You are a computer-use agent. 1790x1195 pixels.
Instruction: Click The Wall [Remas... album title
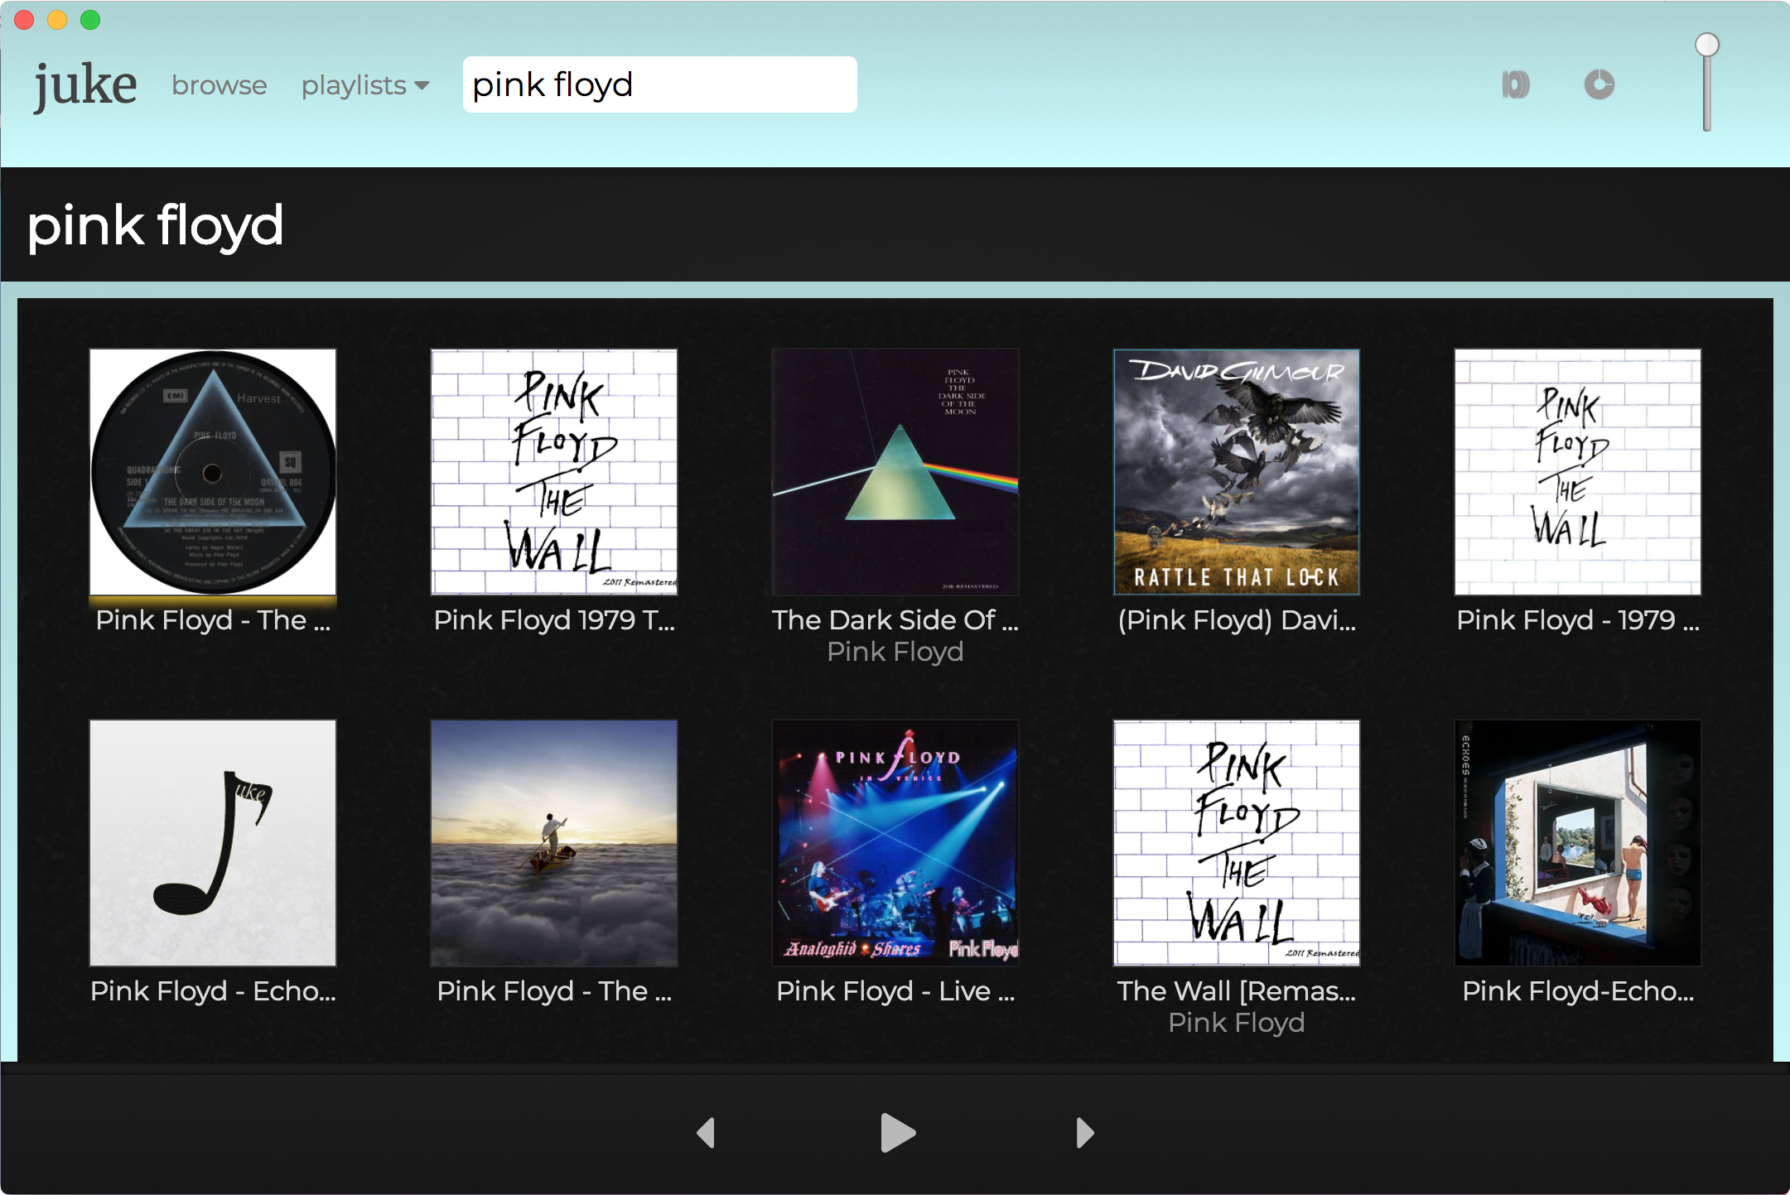[x=1236, y=990]
